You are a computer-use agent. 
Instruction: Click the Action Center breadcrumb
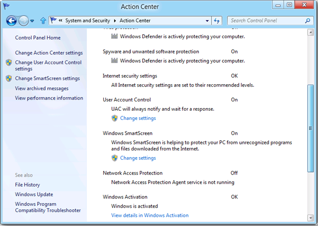coord(135,20)
